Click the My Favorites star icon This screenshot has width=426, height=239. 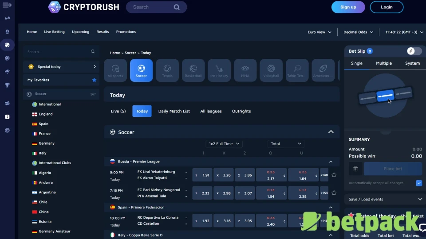click(x=94, y=80)
